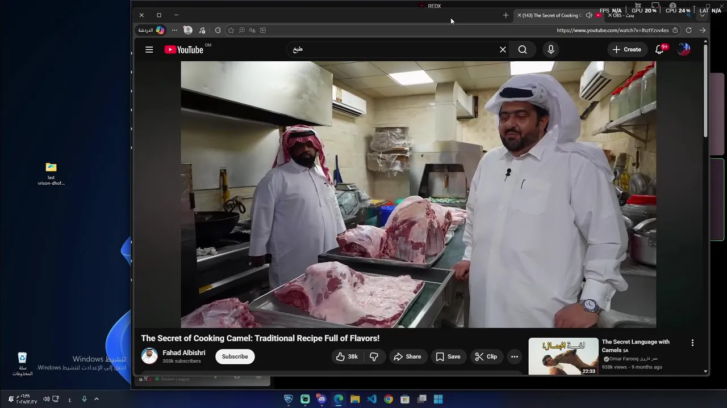Like the video with 38k likes
The image size is (727, 408).
point(347,356)
